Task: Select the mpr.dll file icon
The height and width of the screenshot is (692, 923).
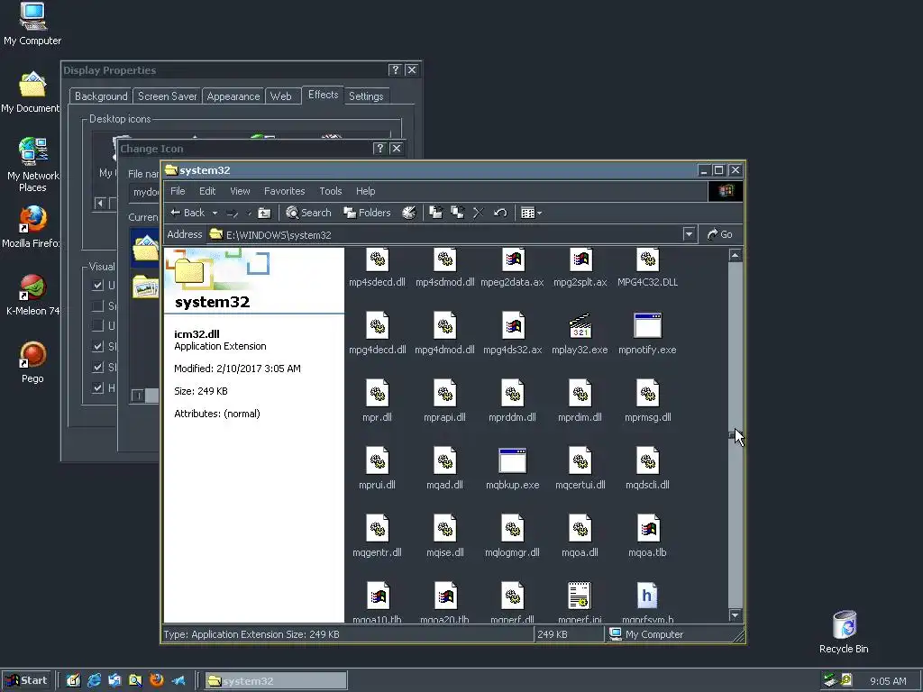Action: [x=378, y=393]
